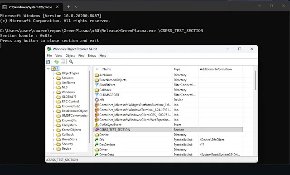Select the Callback tree item
290x175 pixels.
(68, 135)
